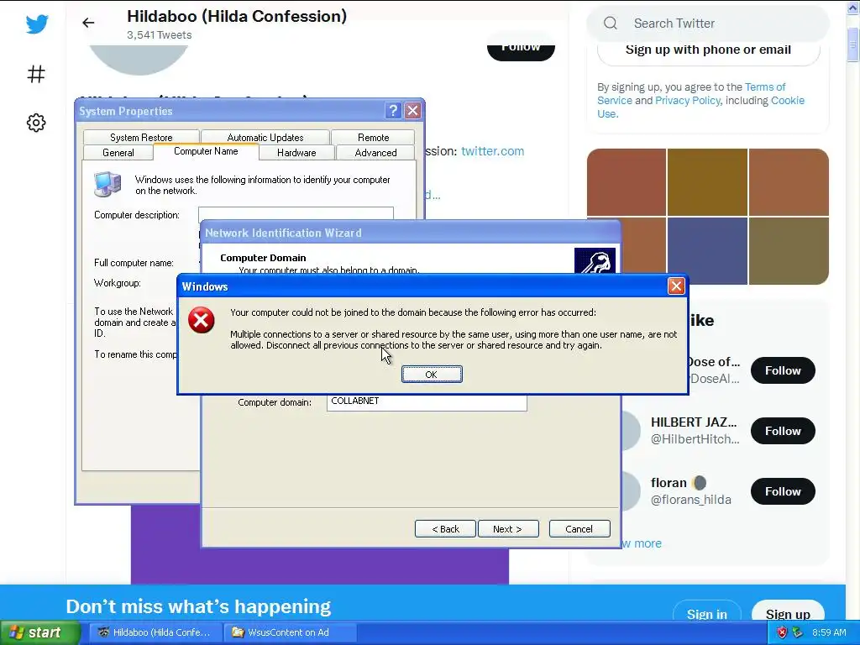Click the computer icon in System Properties
This screenshot has width=860, height=645.
coord(107,184)
